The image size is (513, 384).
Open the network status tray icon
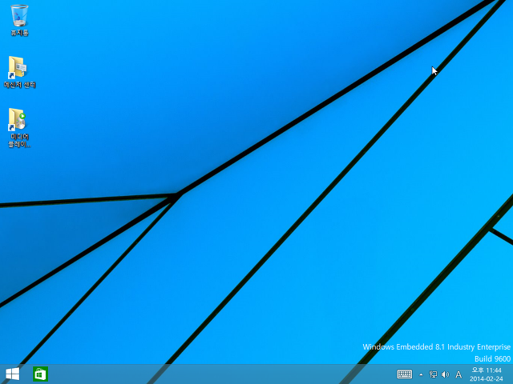point(433,374)
